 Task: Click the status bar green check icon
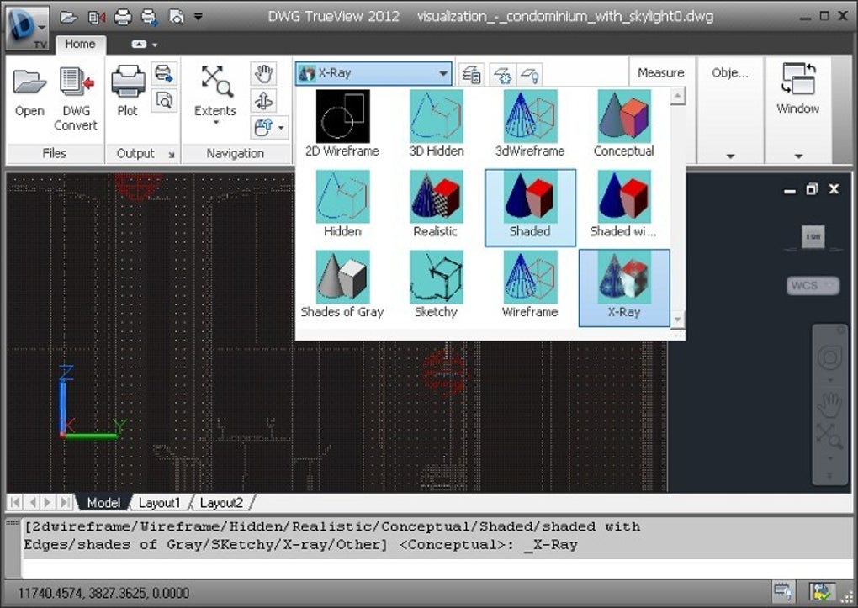(822, 591)
